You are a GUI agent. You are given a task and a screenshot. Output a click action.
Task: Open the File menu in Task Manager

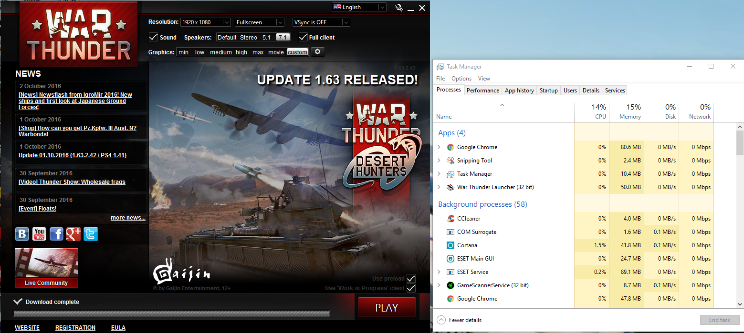tap(440, 79)
